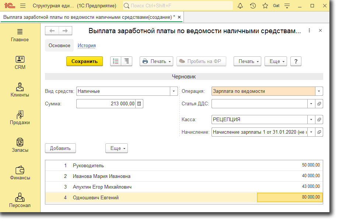Open the Персонал section
The width and height of the screenshot is (339, 221).
(20, 200)
